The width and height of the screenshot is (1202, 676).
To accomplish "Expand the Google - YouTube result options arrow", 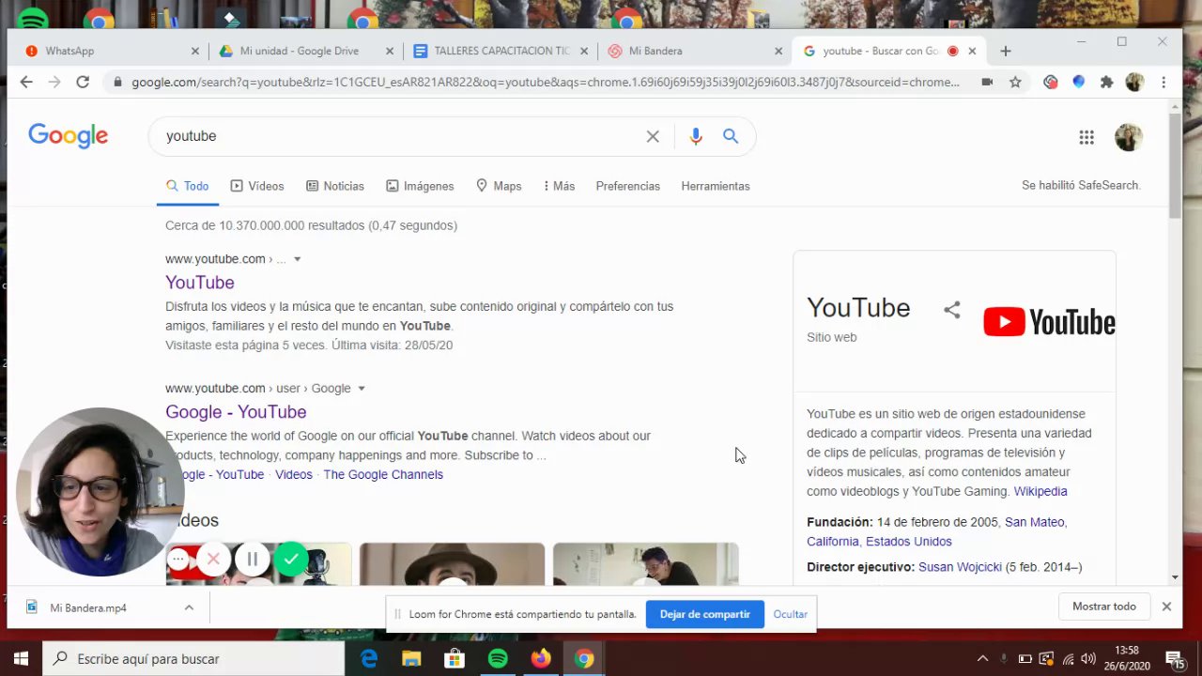I will (361, 389).
